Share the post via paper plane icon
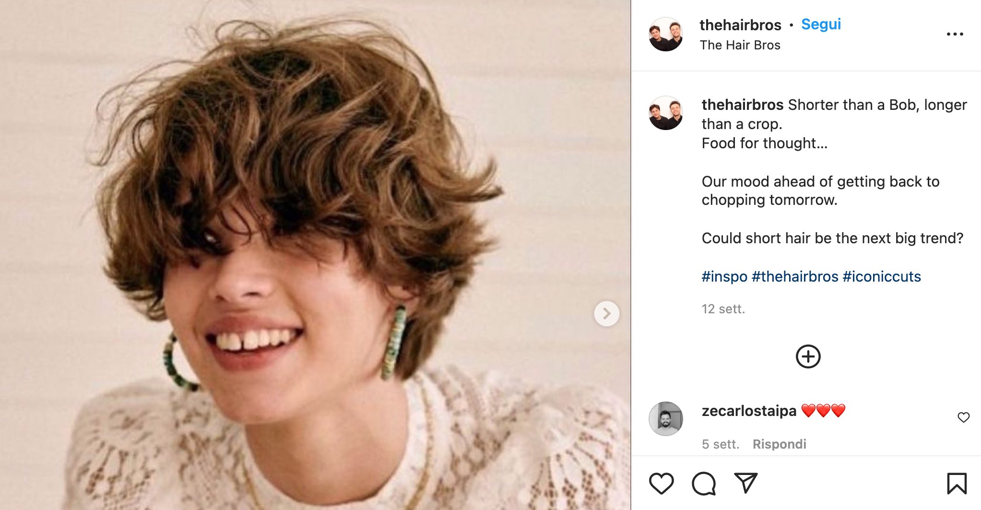Image resolution: width=981 pixels, height=510 pixels. click(x=745, y=483)
